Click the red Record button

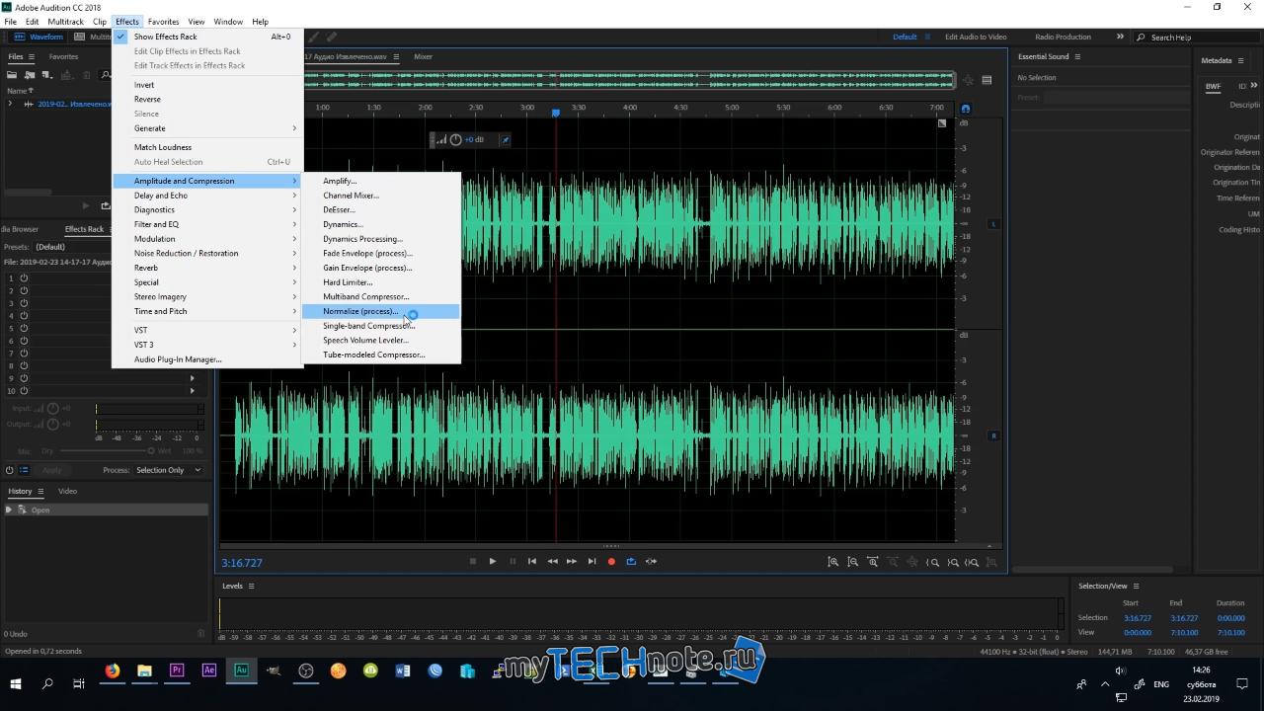click(611, 561)
